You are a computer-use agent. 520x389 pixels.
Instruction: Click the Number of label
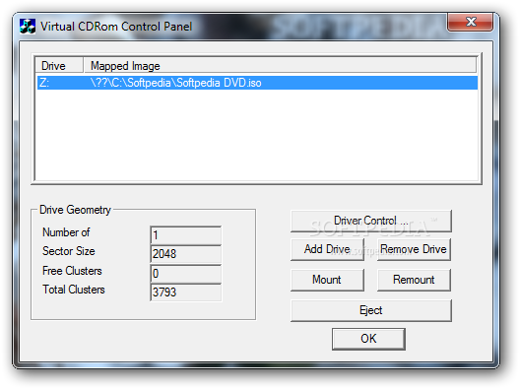pos(66,232)
